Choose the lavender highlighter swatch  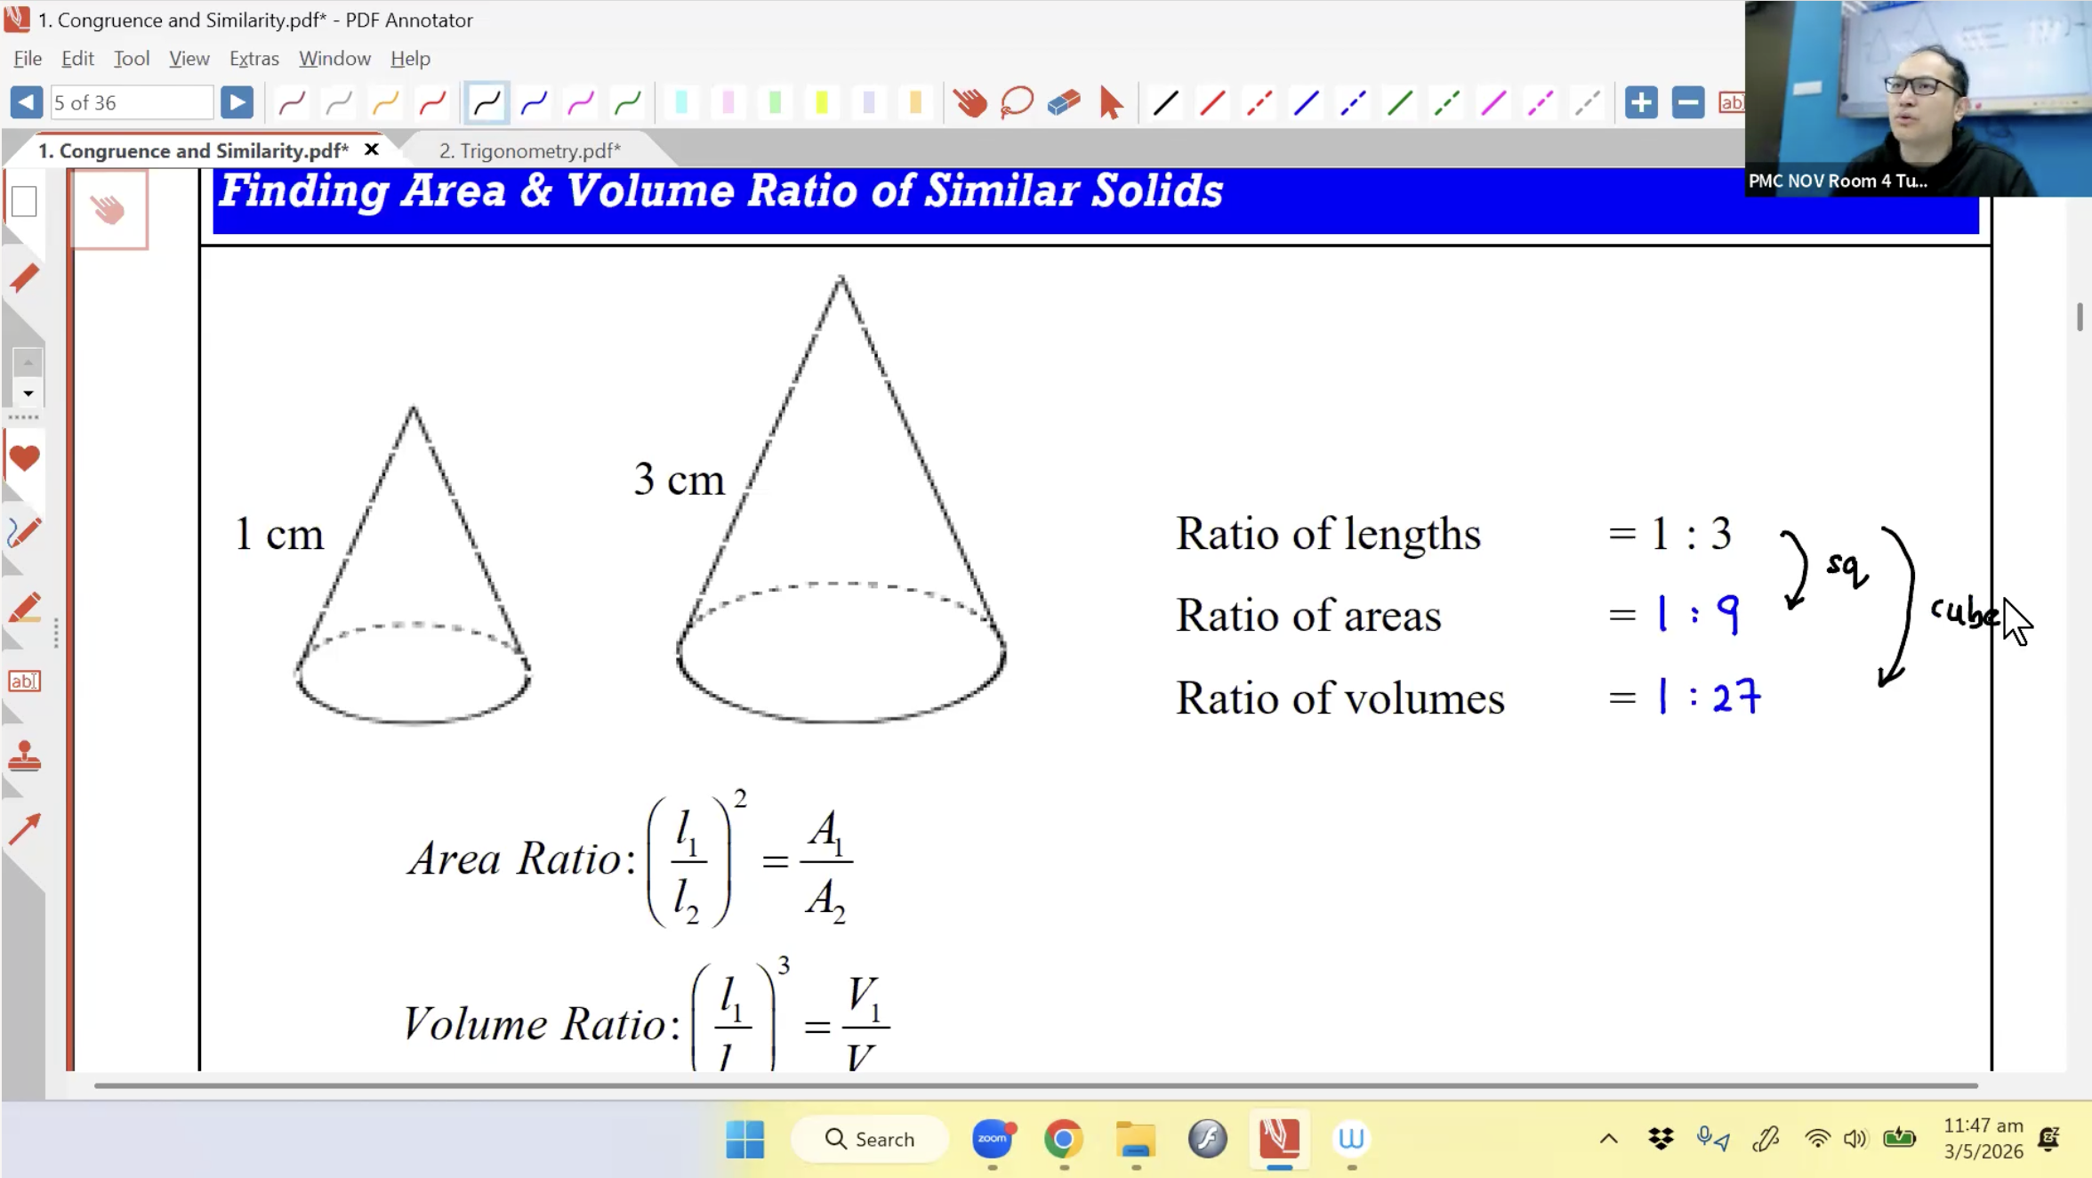pos(869,103)
